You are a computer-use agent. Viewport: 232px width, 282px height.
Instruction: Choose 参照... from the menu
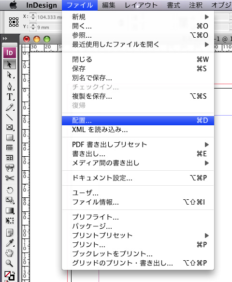tap(138, 35)
